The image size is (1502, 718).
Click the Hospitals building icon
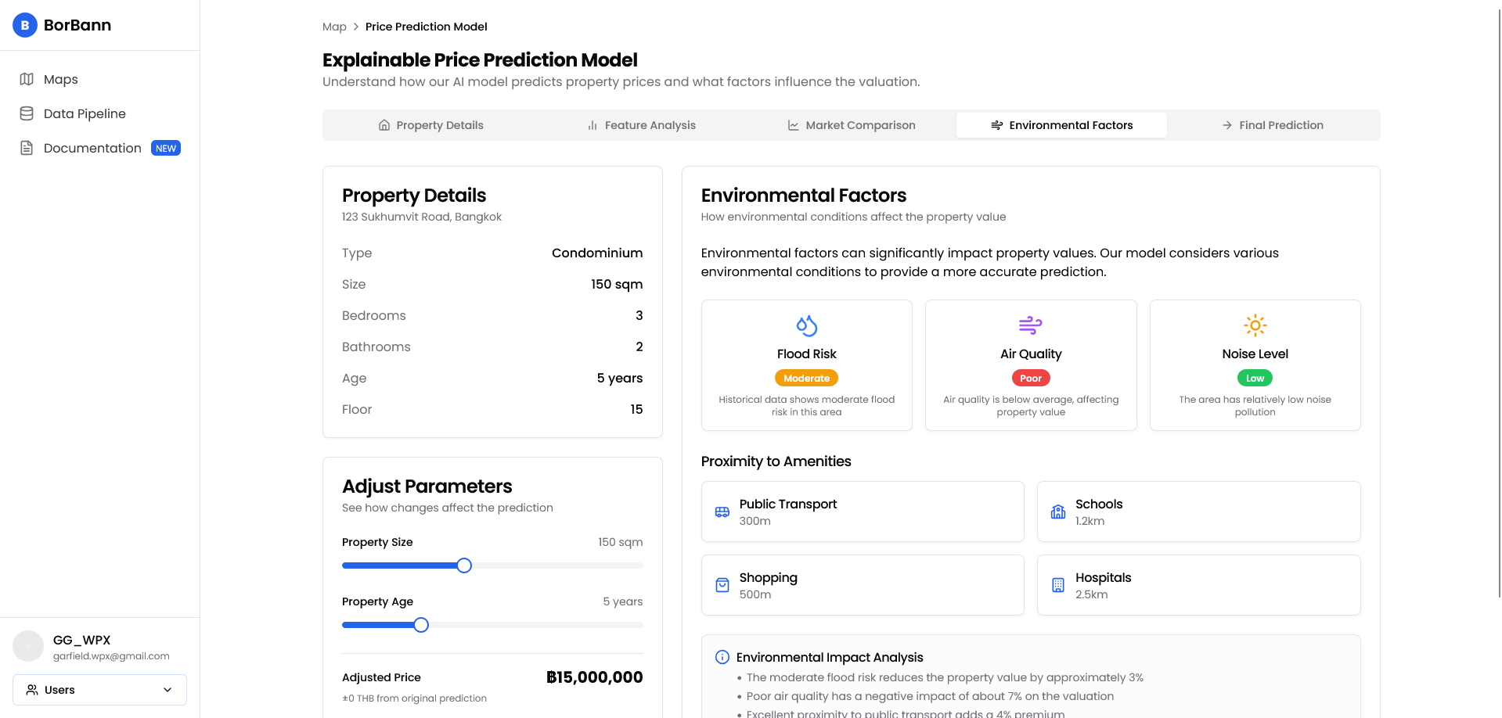coord(1057,585)
